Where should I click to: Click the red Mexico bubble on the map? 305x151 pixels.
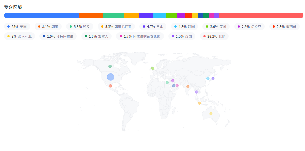coord(110,86)
